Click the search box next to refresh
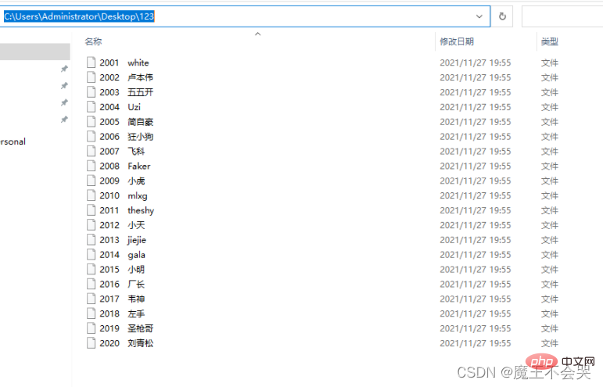Viewport: 603px width, 387px height. (x=562, y=16)
